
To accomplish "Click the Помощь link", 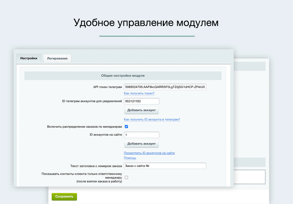I will pyautogui.click(x=129, y=158).
